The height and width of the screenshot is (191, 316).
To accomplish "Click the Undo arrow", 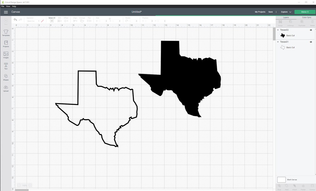I will pos(15,19).
